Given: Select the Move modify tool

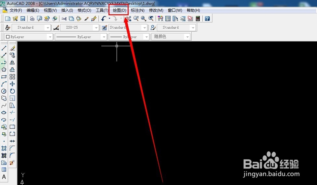Looking at the screenshot, I should [12, 84].
